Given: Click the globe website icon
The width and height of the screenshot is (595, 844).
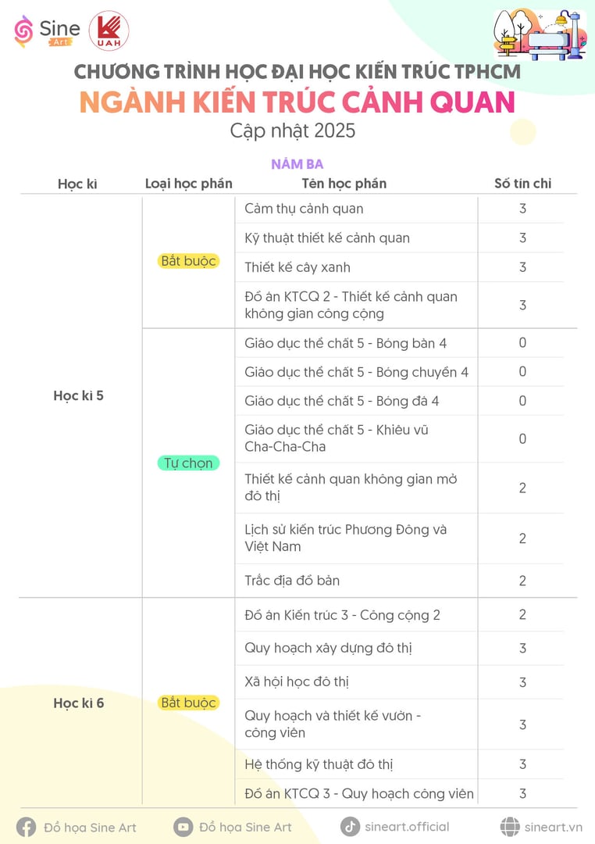Looking at the screenshot, I should [510, 827].
